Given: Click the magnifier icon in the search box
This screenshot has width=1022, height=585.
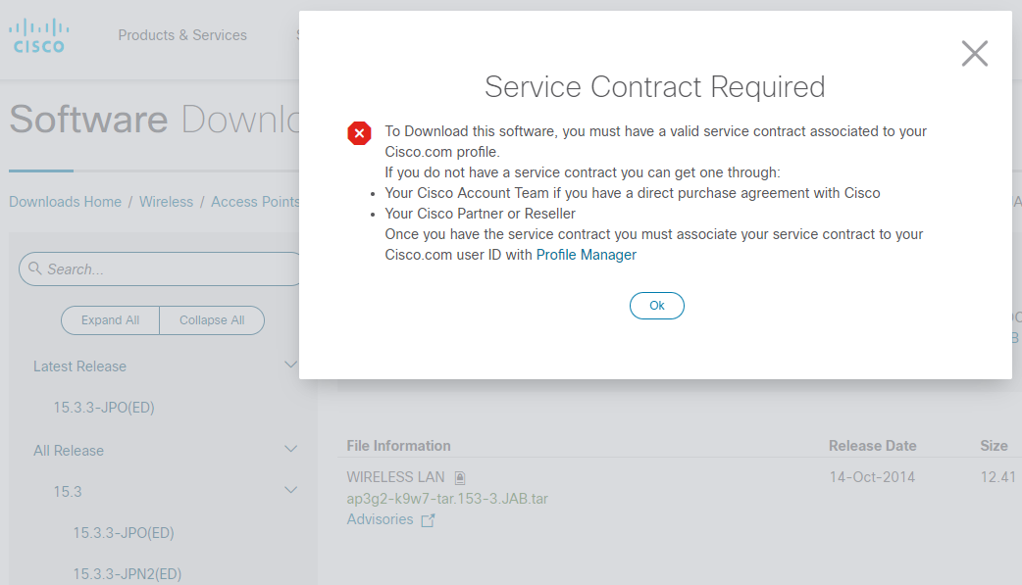Looking at the screenshot, I should 35,268.
